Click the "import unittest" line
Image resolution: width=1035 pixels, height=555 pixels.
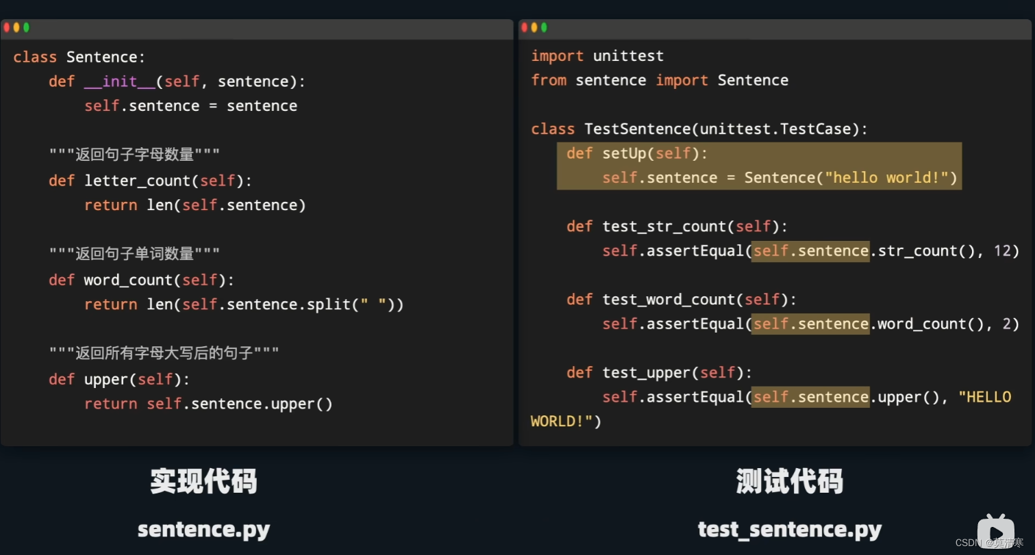tap(597, 56)
